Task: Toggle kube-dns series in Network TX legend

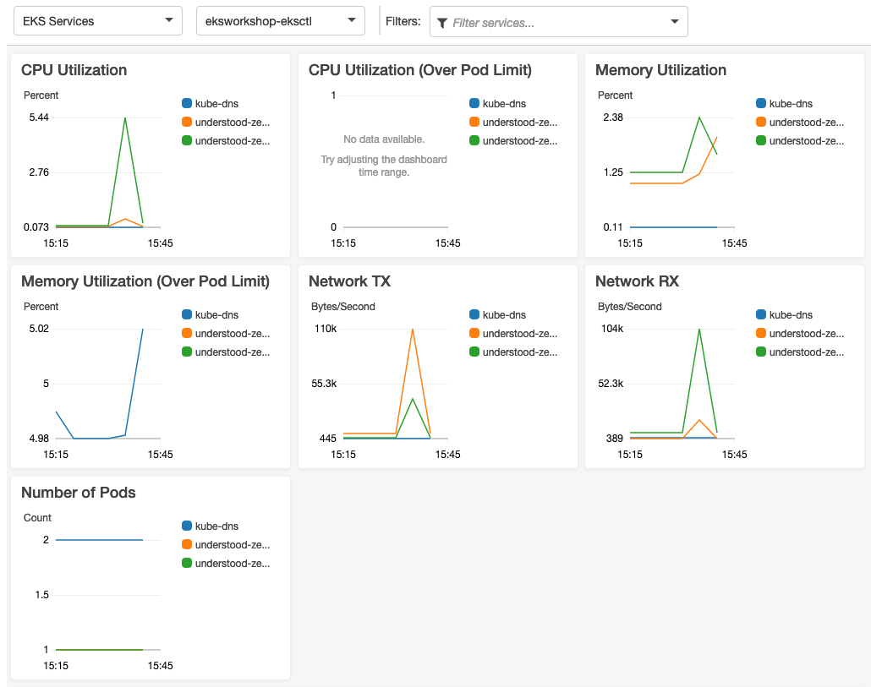Action: (504, 315)
